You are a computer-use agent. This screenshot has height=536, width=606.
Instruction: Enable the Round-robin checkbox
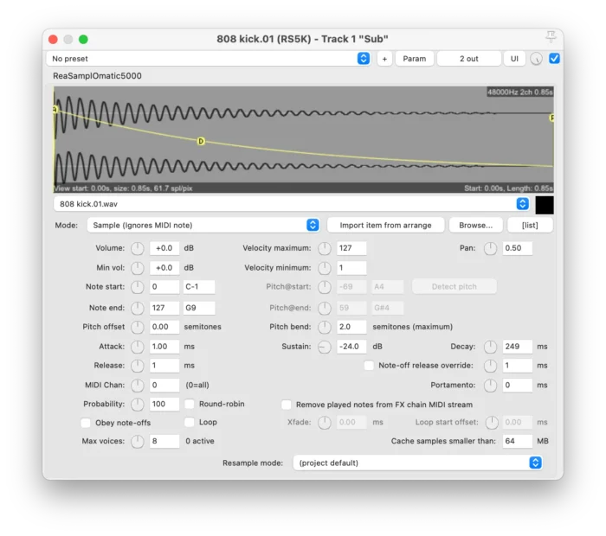[x=190, y=404]
